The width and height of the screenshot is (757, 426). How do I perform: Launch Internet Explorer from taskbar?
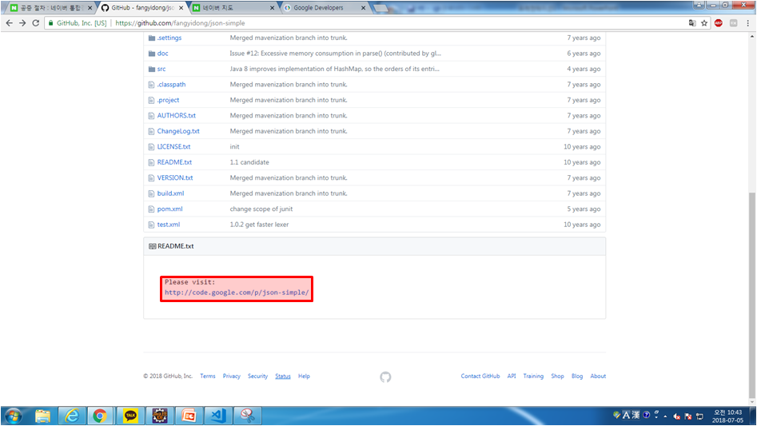click(72, 416)
